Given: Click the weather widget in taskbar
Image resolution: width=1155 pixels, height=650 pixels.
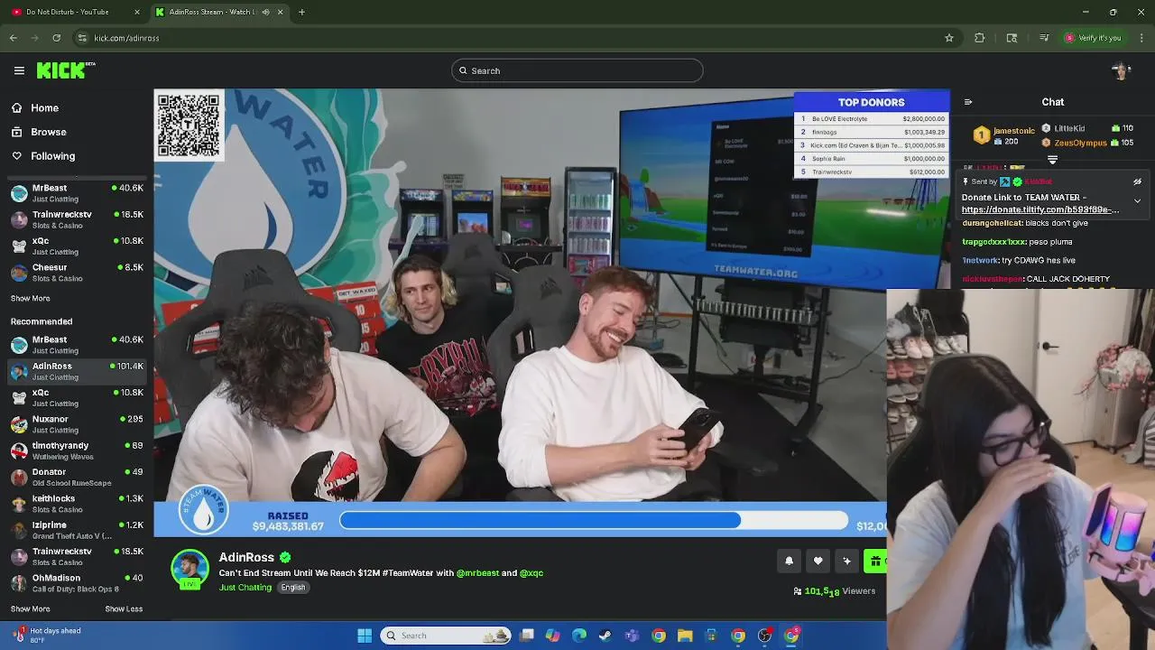Looking at the screenshot, I should (47, 636).
